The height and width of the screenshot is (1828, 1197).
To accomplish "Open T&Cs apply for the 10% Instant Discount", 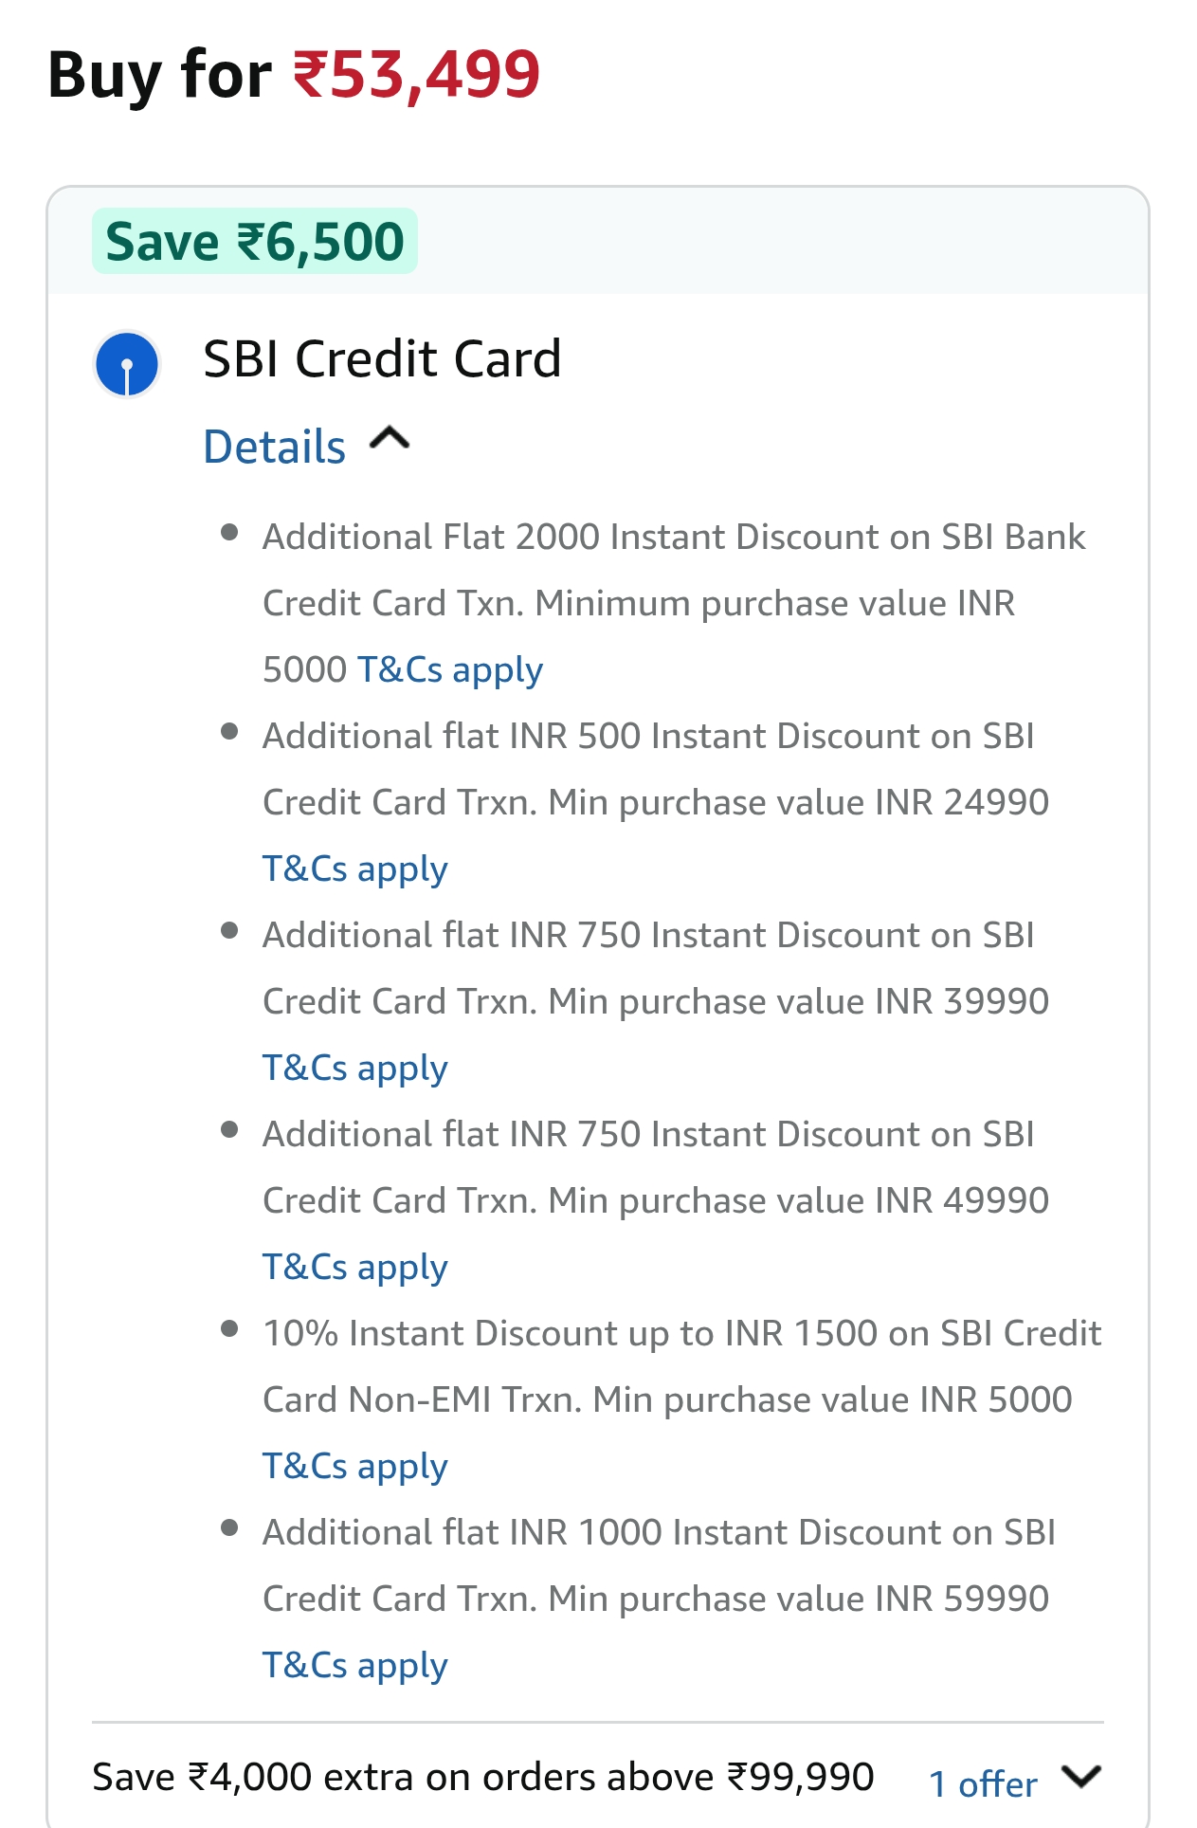I will (x=355, y=1466).
